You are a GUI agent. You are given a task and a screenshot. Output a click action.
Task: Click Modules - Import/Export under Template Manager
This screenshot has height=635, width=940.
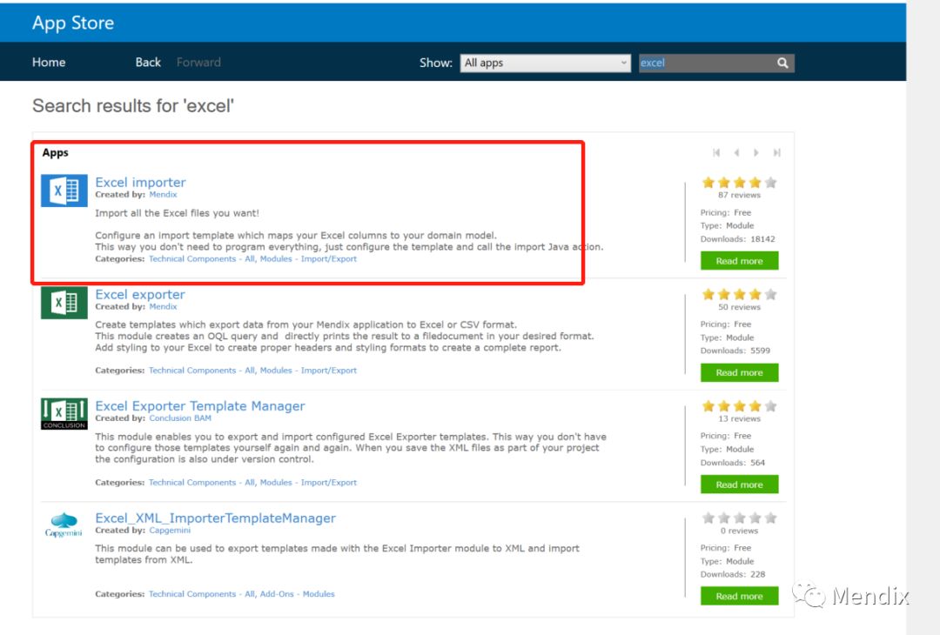click(308, 482)
